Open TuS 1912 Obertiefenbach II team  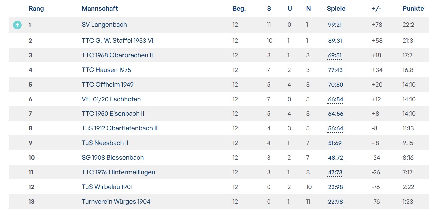point(119,128)
